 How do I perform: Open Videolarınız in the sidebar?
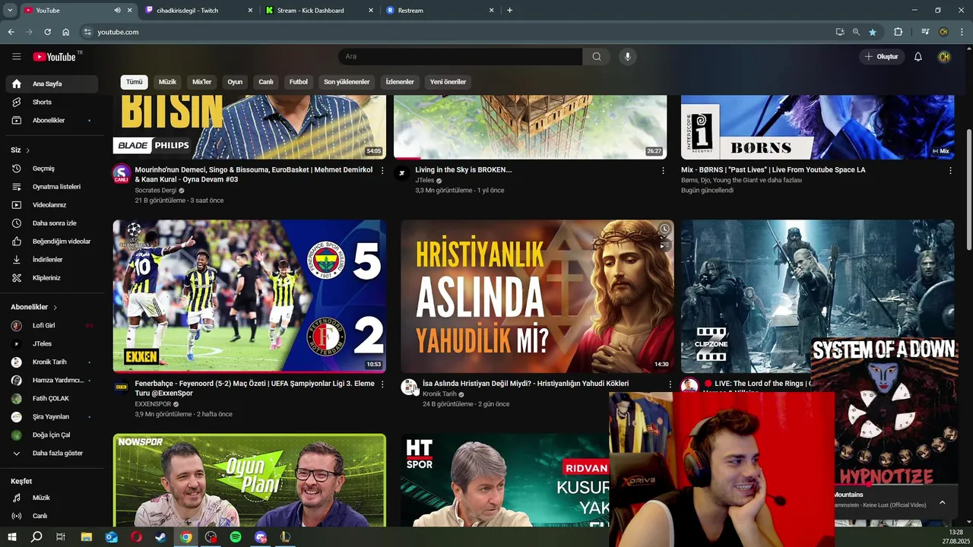(52, 205)
